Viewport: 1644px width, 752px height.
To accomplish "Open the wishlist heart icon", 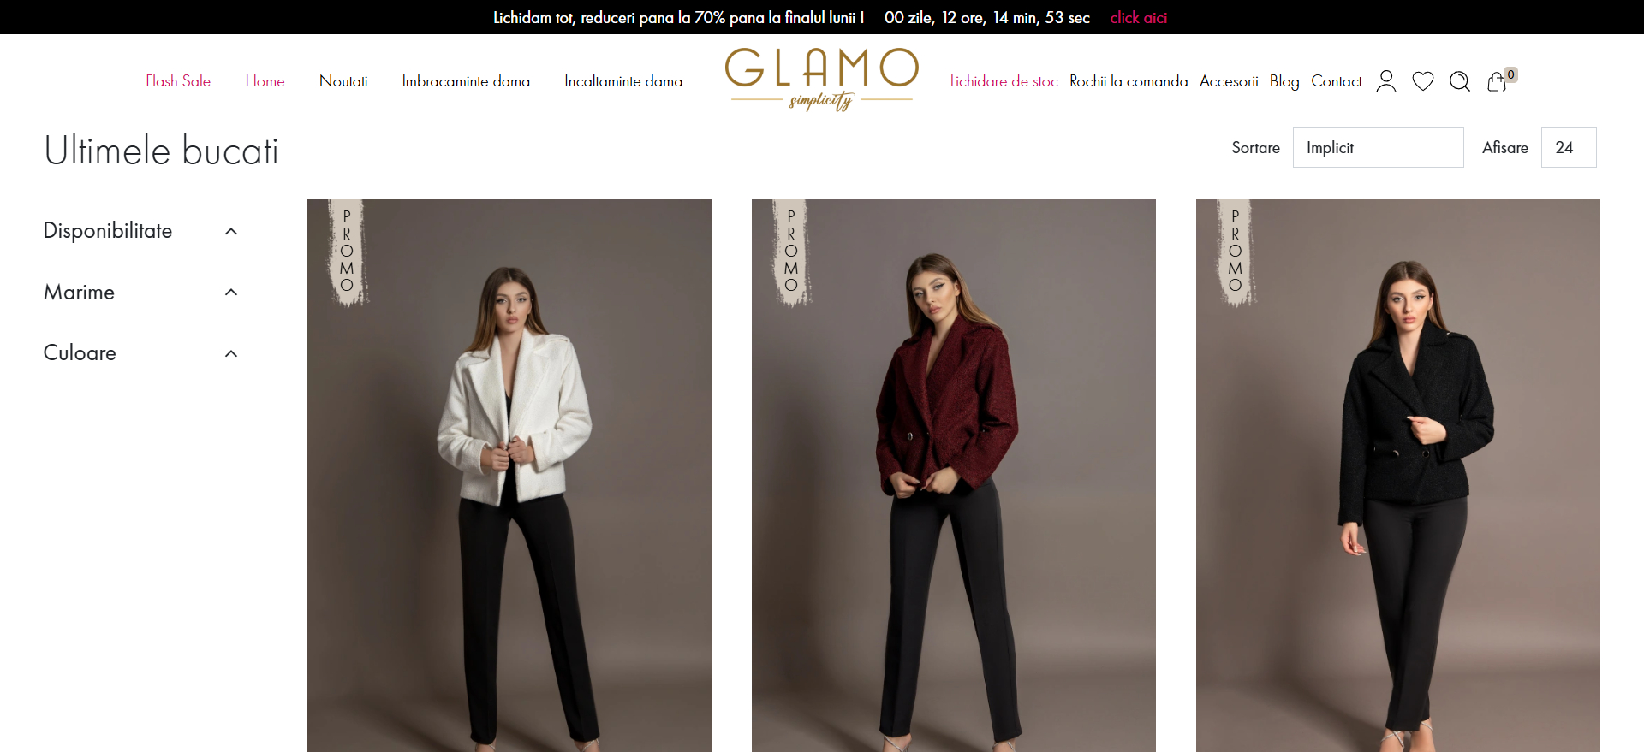I will click(x=1423, y=81).
